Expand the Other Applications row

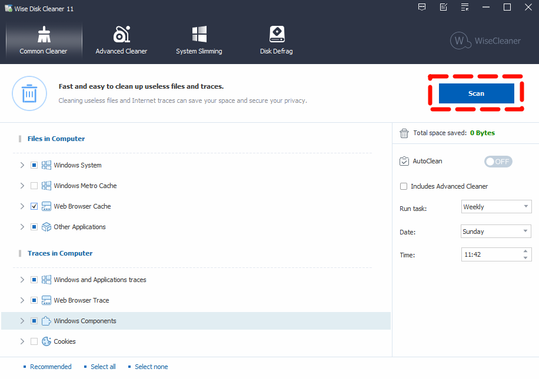tap(22, 227)
